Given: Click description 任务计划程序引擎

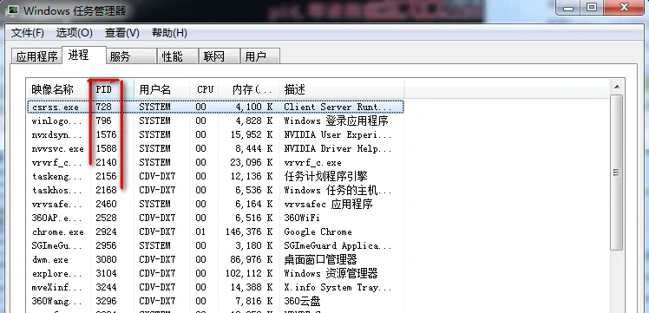Looking at the screenshot, I should pyautogui.click(x=325, y=176).
